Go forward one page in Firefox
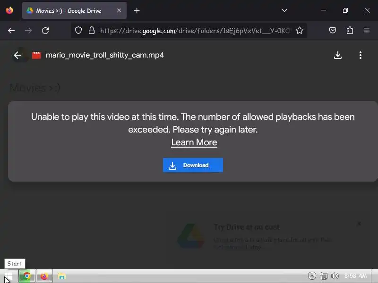The width and height of the screenshot is (378, 283). tap(28, 31)
